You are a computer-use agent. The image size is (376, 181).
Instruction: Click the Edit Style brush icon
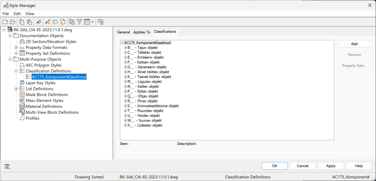click(x=39, y=22)
